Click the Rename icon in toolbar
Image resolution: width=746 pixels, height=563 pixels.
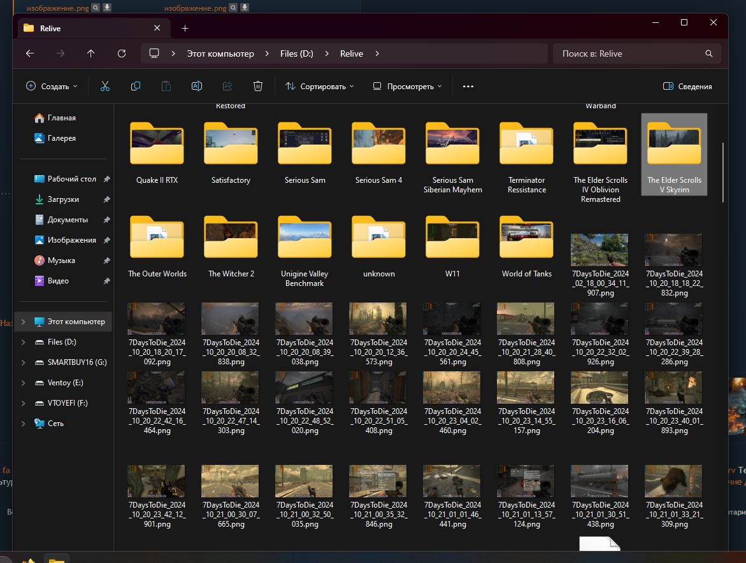coord(197,86)
